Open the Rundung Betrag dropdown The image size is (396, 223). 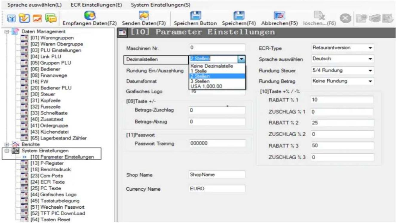[x=371, y=81]
